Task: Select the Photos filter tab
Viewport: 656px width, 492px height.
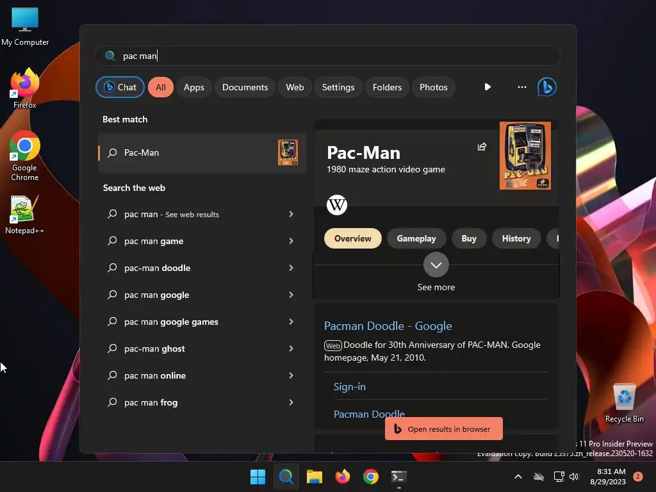Action: tap(434, 87)
